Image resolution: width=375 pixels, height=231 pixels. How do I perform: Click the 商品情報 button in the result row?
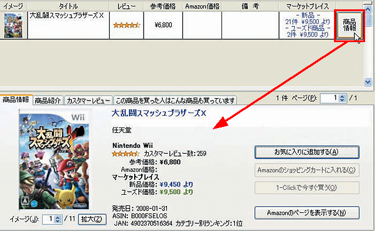click(x=349, y=25)
